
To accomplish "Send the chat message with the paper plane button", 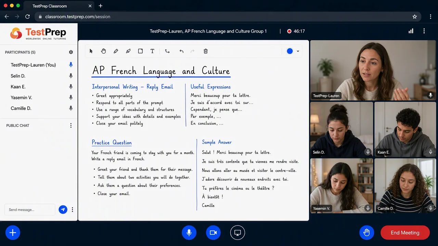I will pyautogui.click(x=63, y=210).
